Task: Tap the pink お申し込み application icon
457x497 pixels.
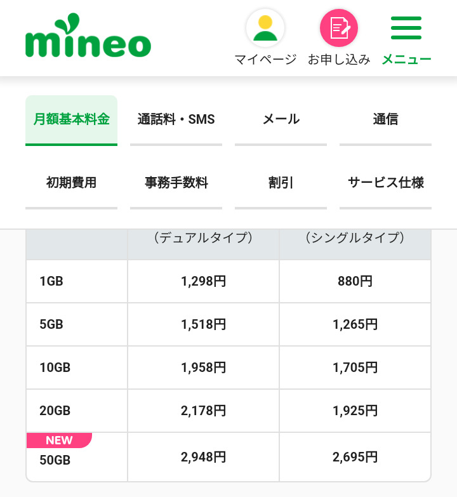Action: tap(339, 29)
